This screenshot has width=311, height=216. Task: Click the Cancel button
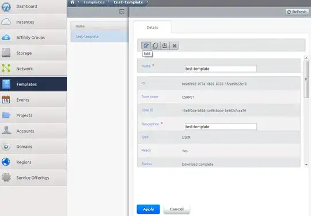(177, 209)
